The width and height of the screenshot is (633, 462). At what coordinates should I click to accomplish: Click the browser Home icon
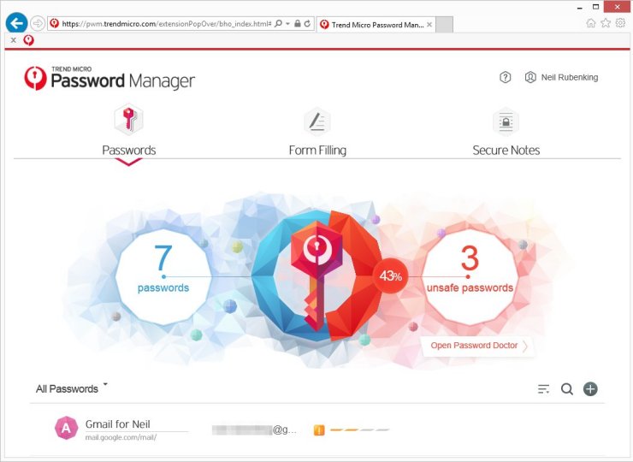(x=591, y=23)
